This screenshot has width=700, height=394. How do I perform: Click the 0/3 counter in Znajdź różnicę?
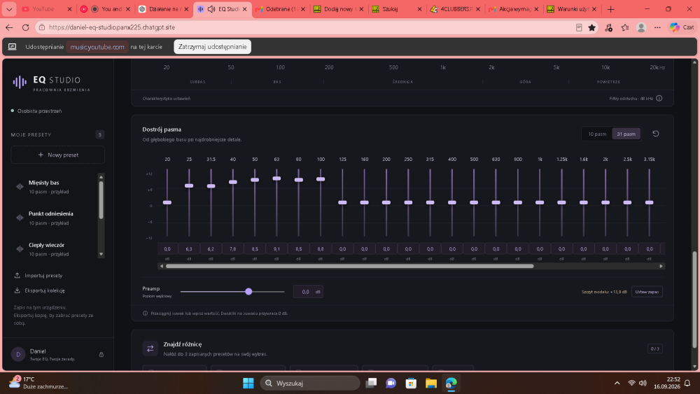(655, 349)
